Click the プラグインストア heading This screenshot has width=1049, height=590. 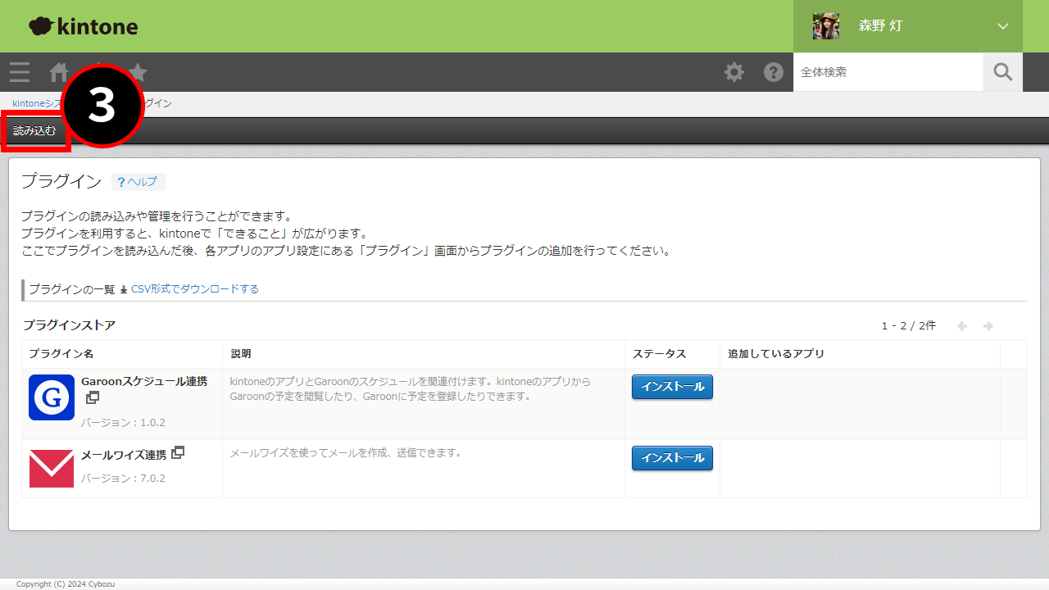(x=69, y=325)
